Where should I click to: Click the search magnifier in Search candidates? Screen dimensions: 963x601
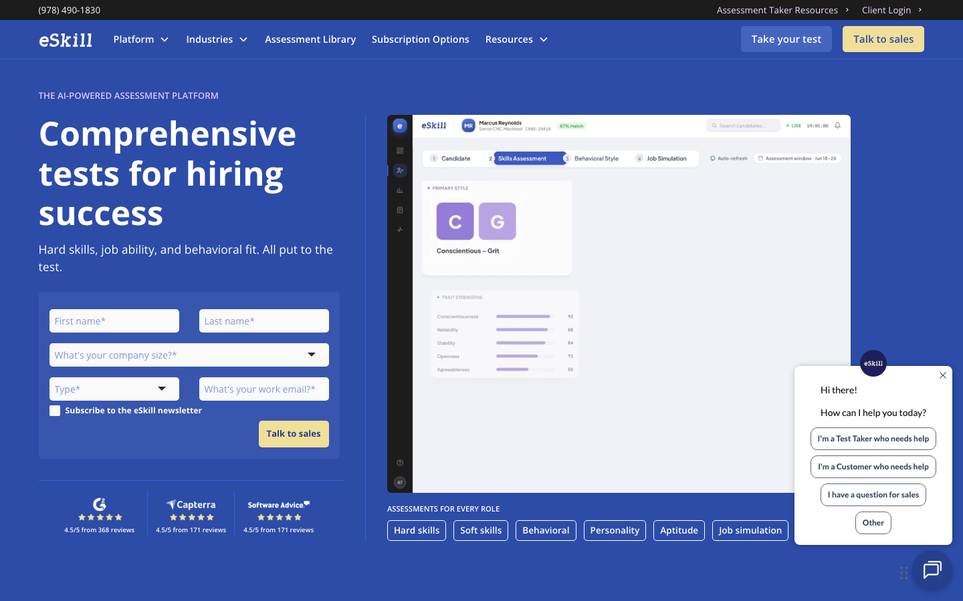(714, 126)
